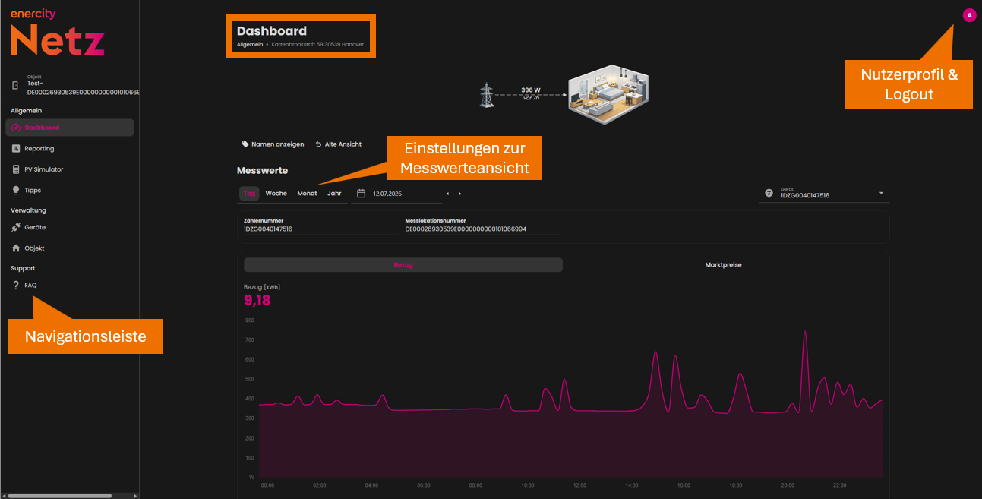Switch to Alte Ansicht
The width and height of the screenshot is (982, 499).
(338, 144)
